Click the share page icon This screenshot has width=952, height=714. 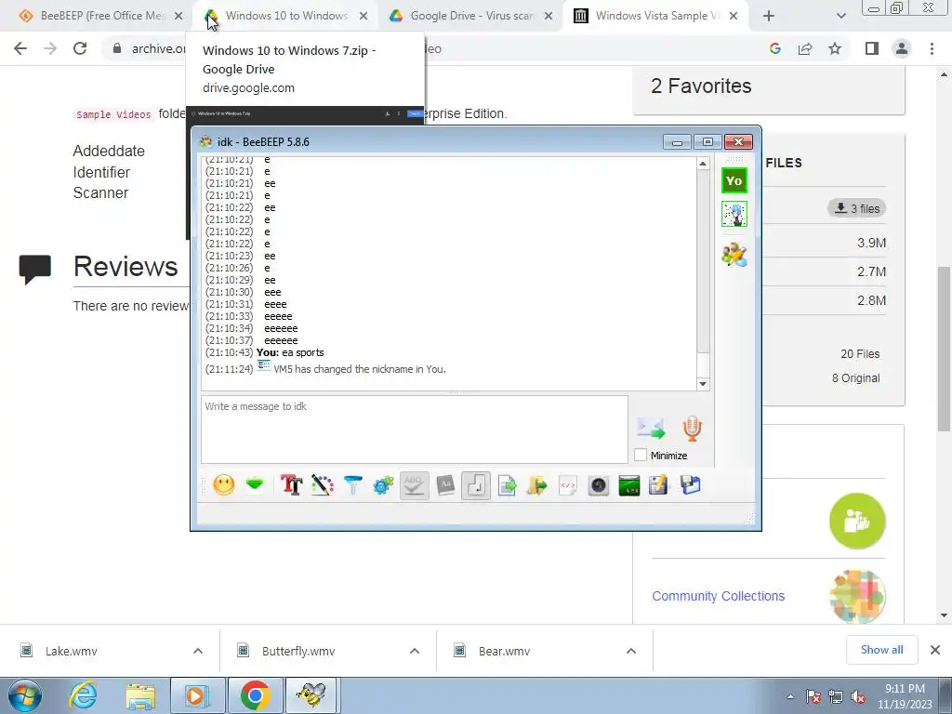[x=805, y=48]
